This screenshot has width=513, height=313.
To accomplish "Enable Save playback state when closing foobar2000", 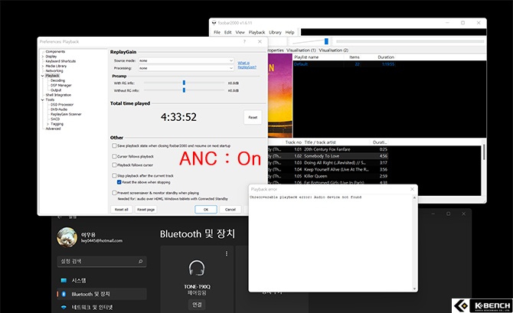I will coord(114,145).
